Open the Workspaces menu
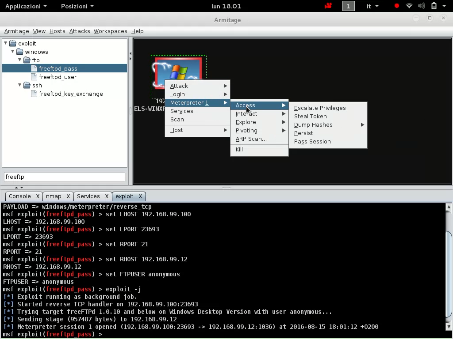The width and height of the screenshot is (453, 339). click(x=110, y=31)
